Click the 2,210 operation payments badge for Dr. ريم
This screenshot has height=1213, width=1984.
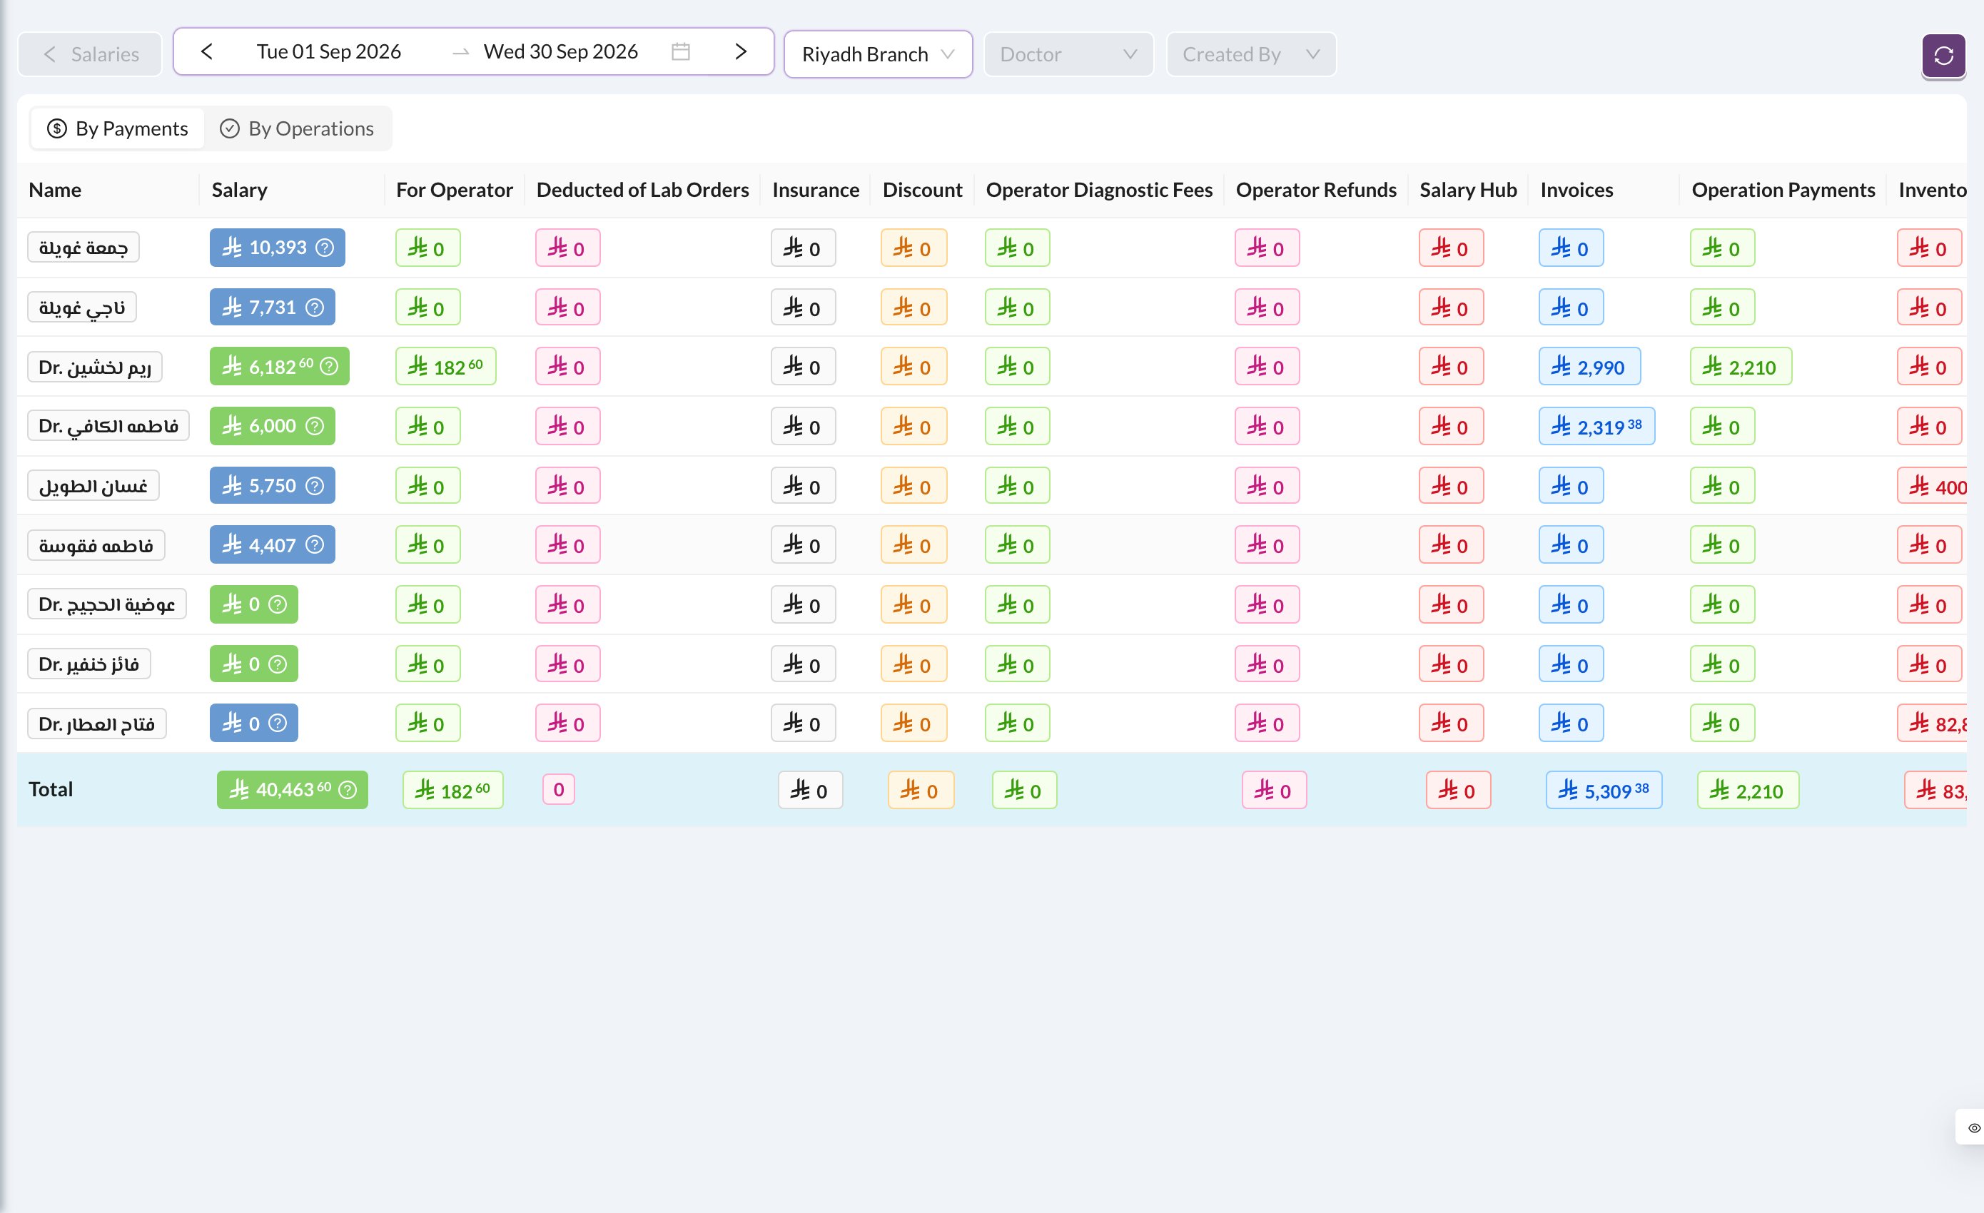point(1740,367)
